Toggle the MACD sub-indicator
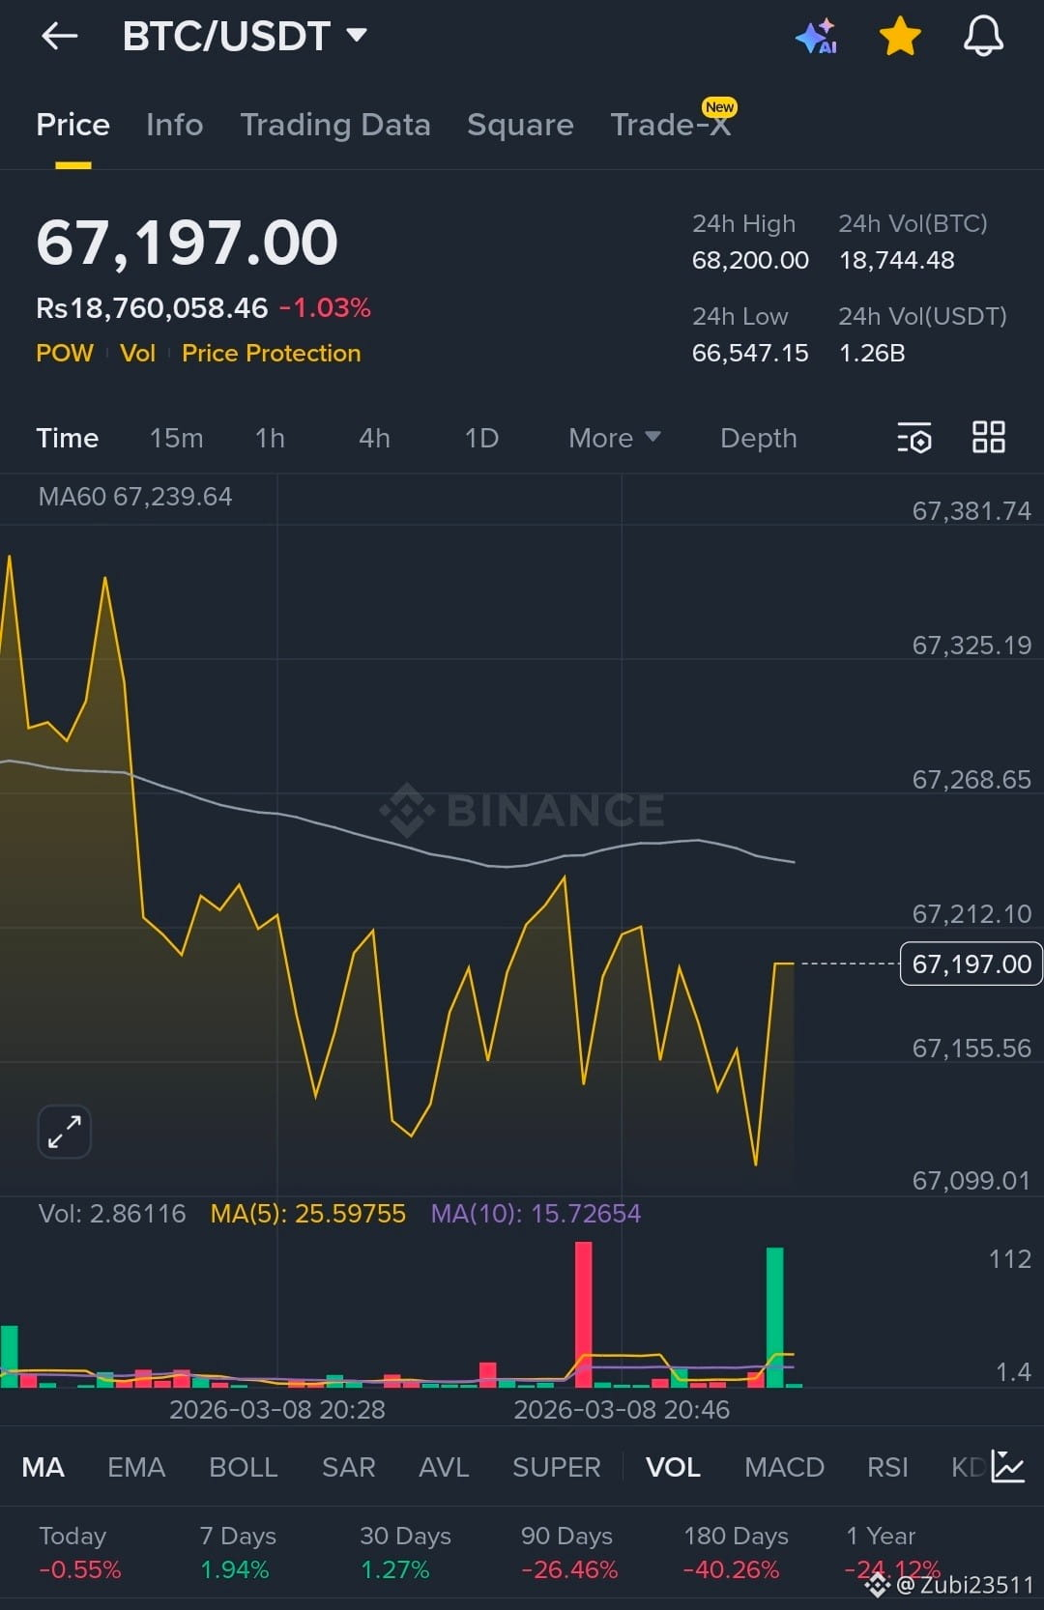 point(784,1467)
